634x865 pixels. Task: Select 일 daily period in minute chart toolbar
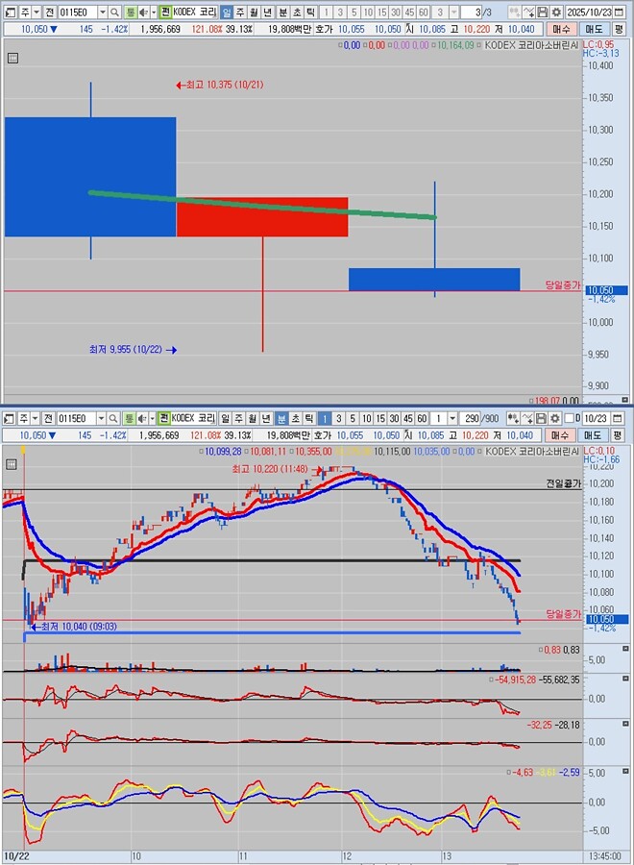[225, 418]
